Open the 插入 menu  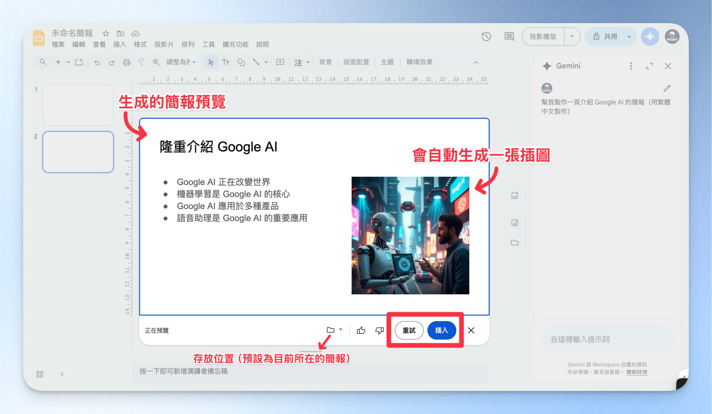120,44
